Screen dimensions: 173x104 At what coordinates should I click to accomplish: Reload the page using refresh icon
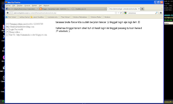point(121,13)
